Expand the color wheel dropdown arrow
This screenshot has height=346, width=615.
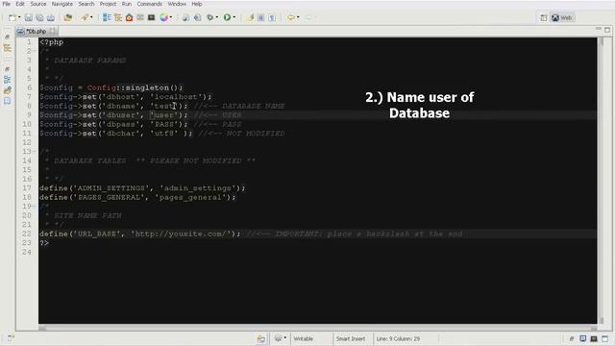pyautogui.click(x=171, y=17)
